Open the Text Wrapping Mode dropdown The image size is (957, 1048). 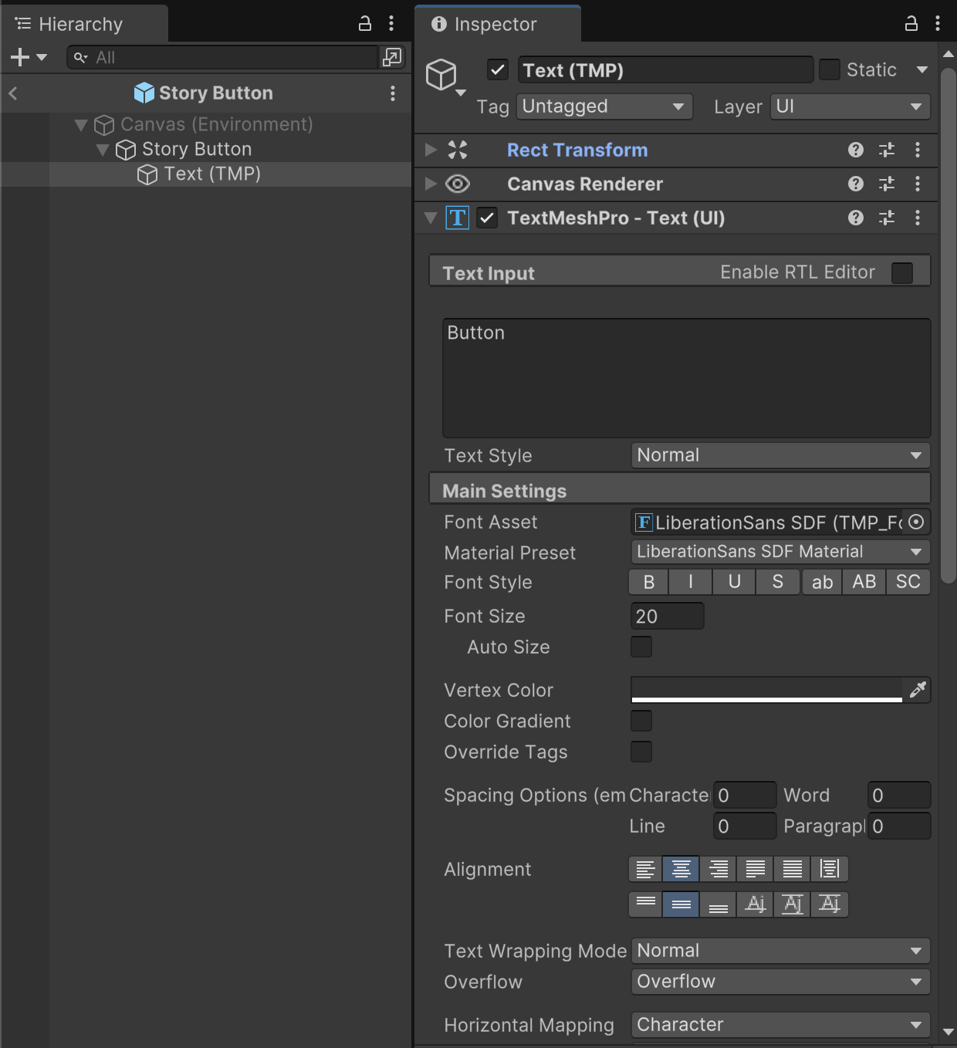pos(779,951)
